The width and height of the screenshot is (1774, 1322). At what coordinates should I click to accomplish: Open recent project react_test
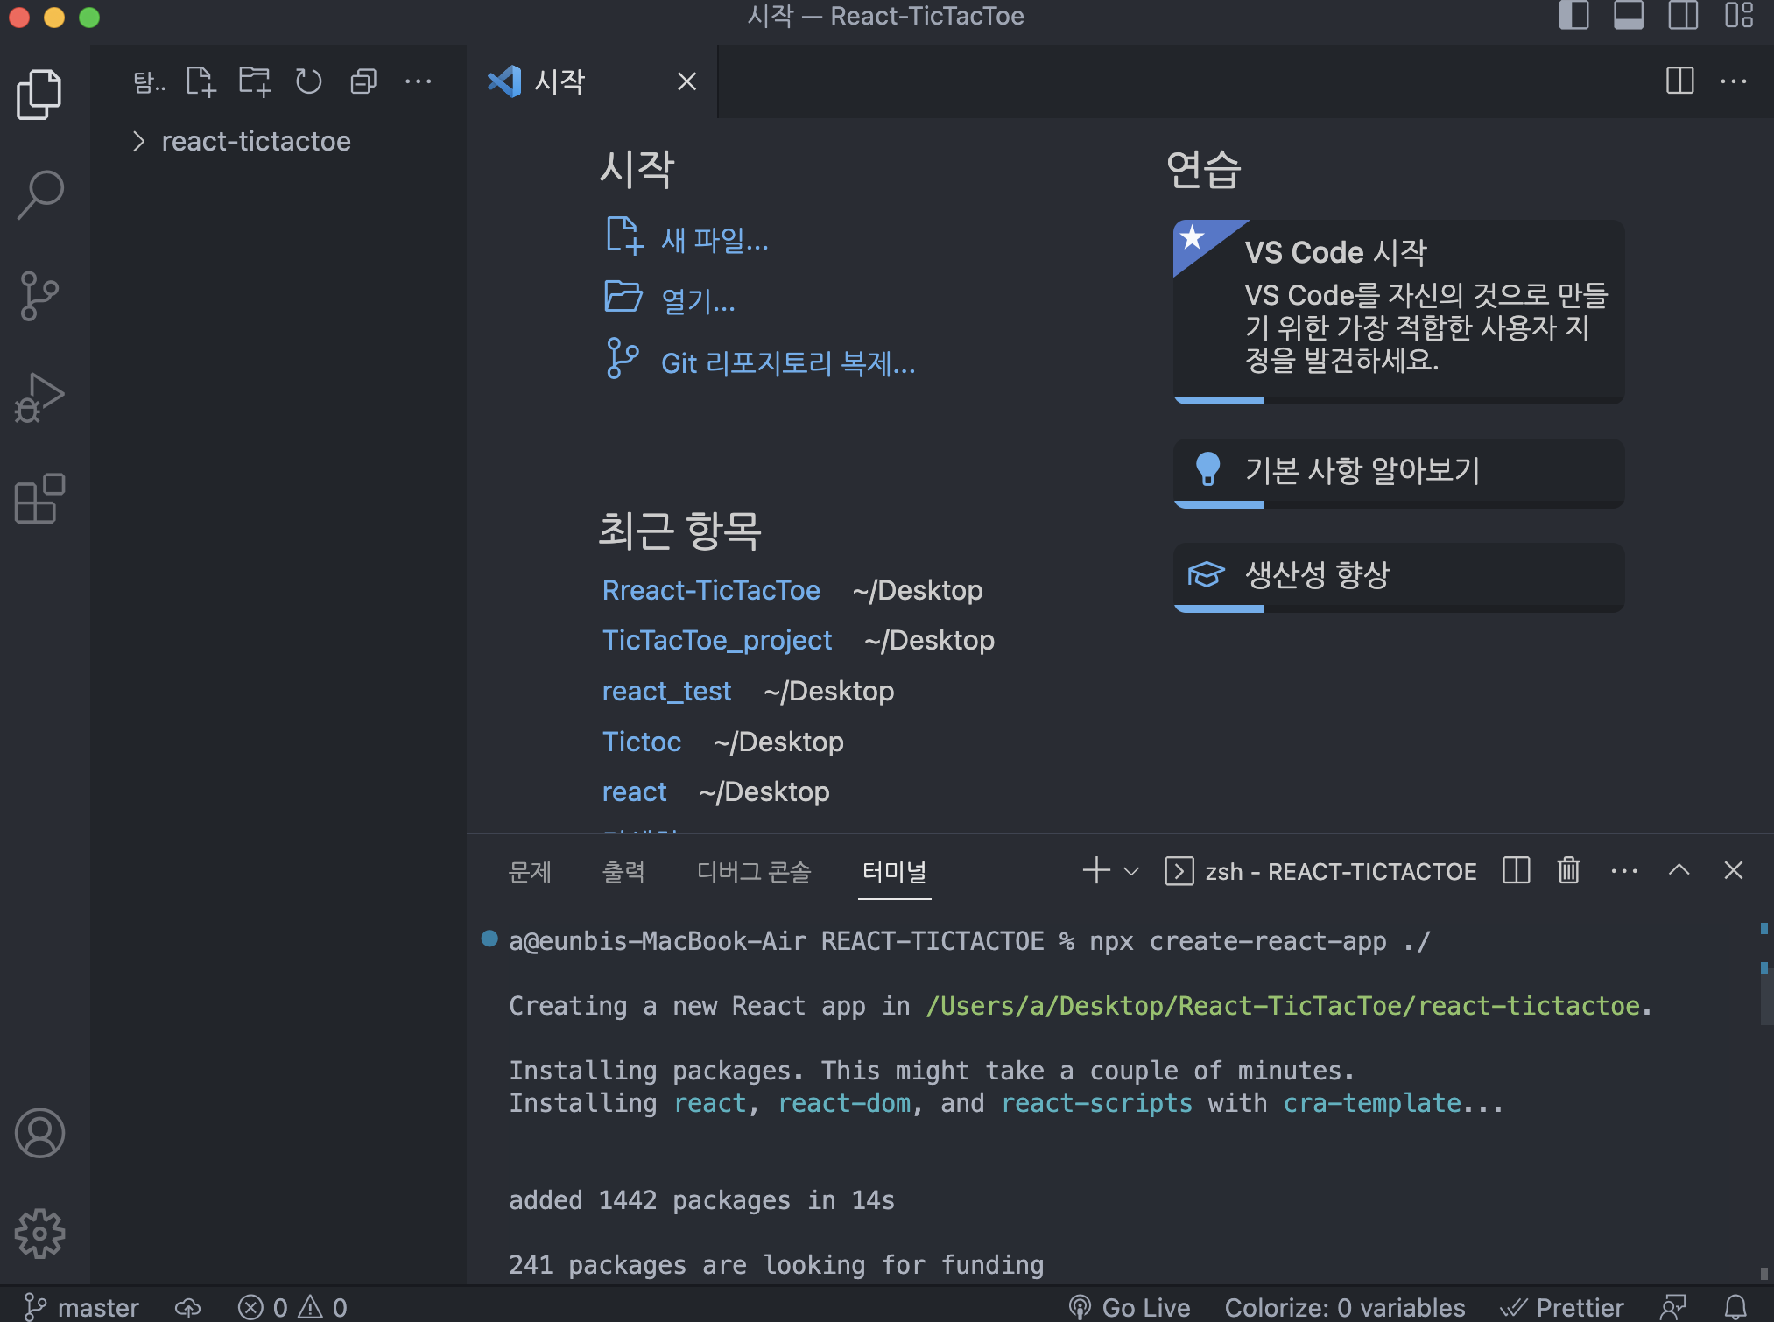(666, 692)
